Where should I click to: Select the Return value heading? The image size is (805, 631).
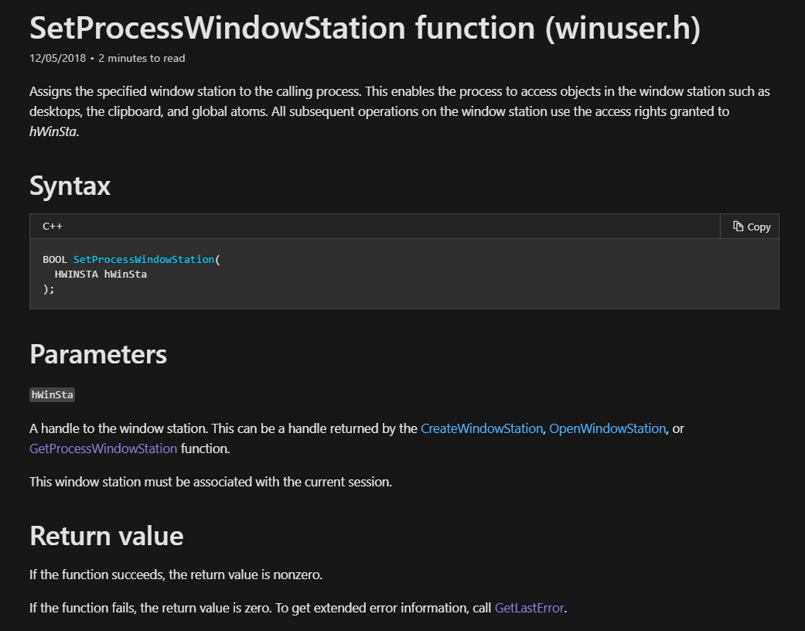106,536
